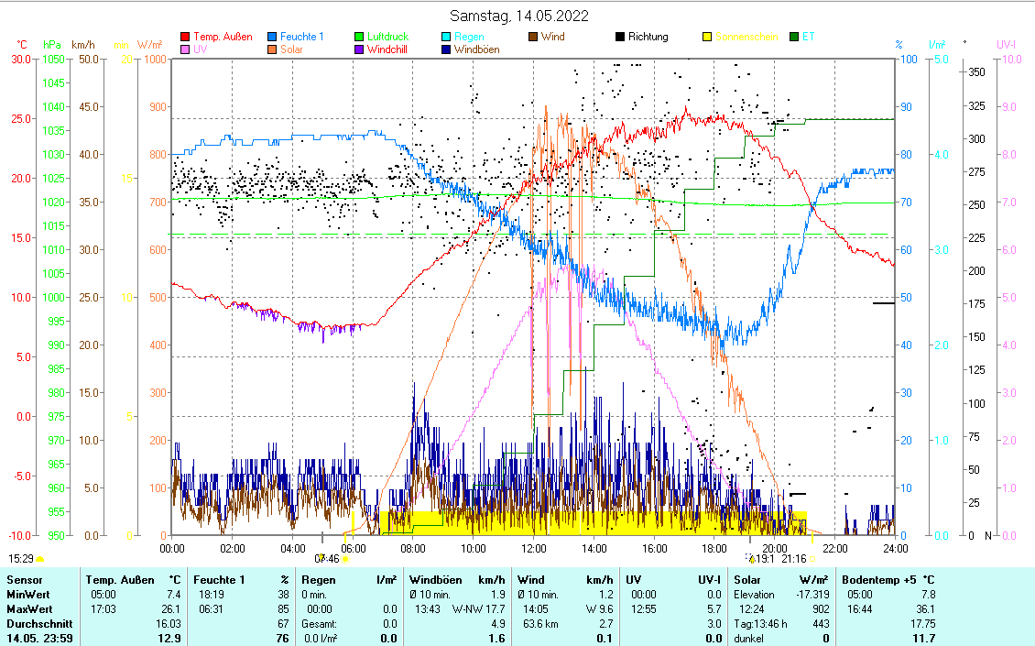Click the sunrise icon near 05:46
Viewport: 1035px width, 646px height.
pyautogui.click(x=346, y=557)
